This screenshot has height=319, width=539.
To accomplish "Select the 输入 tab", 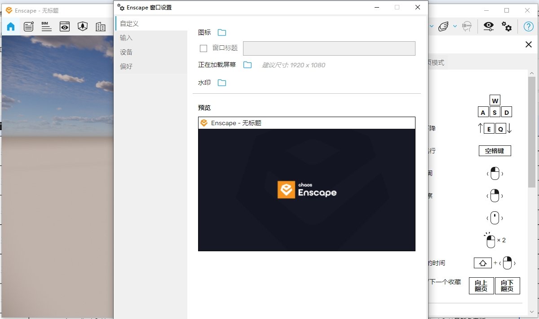I will 151,38.
